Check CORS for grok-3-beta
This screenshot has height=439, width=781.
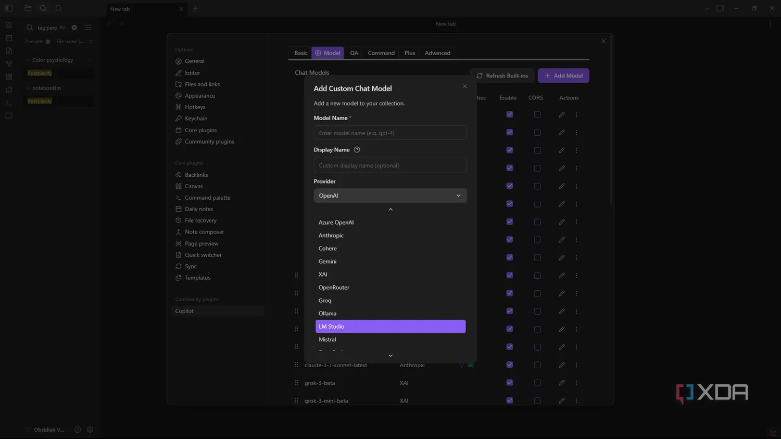(537, 383)
